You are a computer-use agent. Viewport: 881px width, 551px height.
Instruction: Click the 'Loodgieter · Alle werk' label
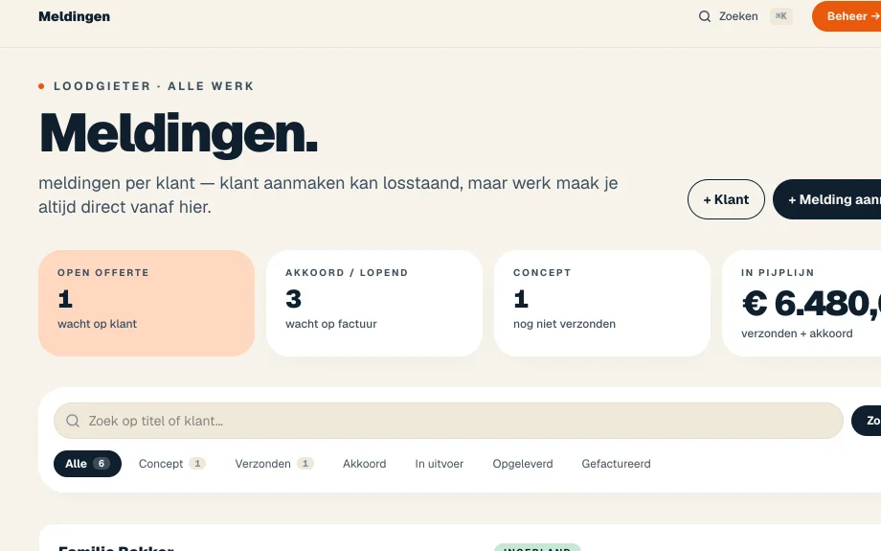153,86
